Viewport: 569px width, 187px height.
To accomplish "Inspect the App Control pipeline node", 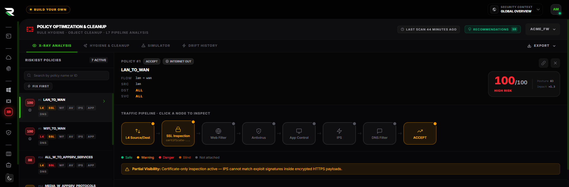I will pos(299,133).
